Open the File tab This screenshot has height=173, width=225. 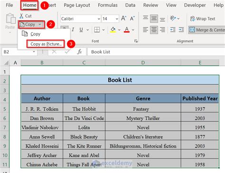tap(9, 5)
